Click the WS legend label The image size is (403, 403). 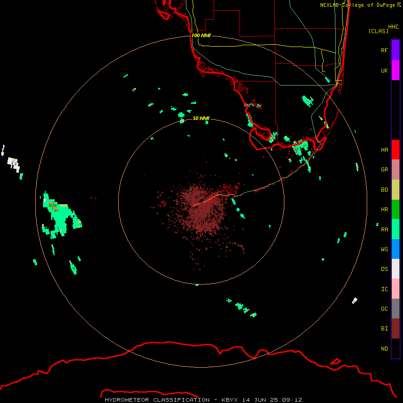(x=384, y=249)
